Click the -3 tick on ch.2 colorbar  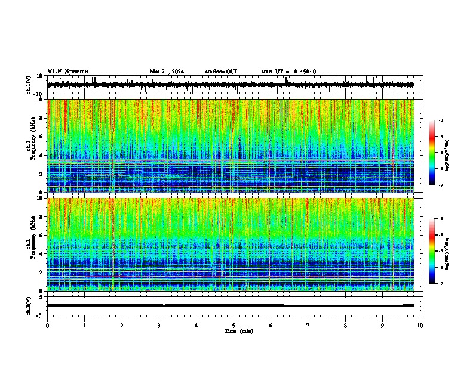click(440, 219)
